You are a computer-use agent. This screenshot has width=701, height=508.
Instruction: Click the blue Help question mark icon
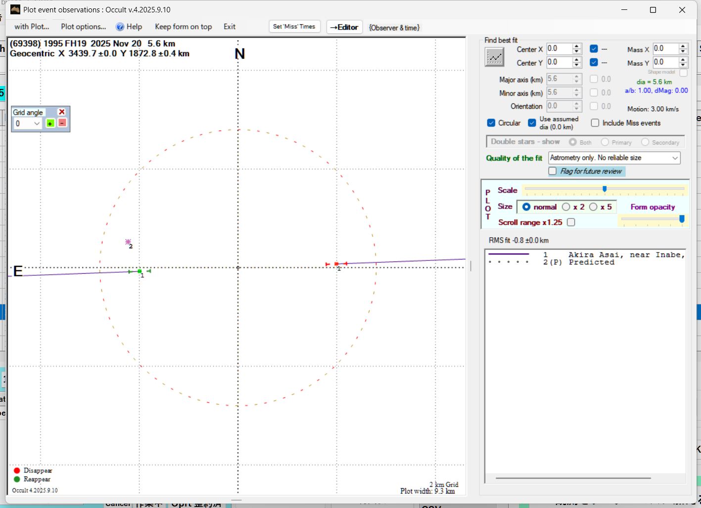pos(120,27)
